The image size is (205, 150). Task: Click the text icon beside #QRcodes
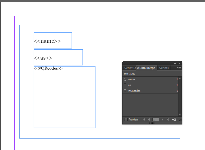tap(125, 91)
